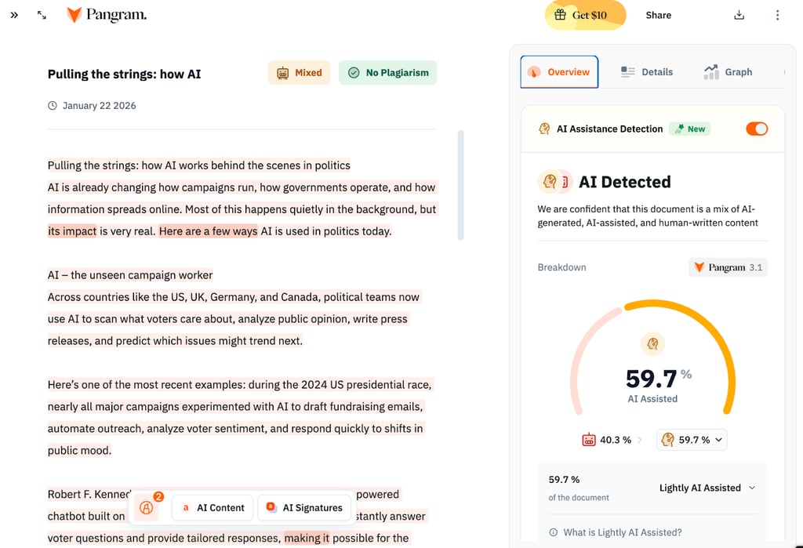Download the report via download icon
This screenshot has height=548, width=803.
tap(739, 15)
